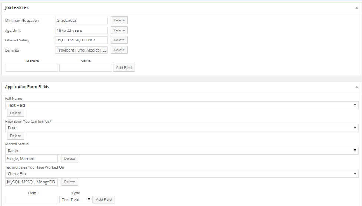Delete the Technologies You Have Worked On field
The width and height of the screenshot is (362, 206).
click(x=69, y=182)
